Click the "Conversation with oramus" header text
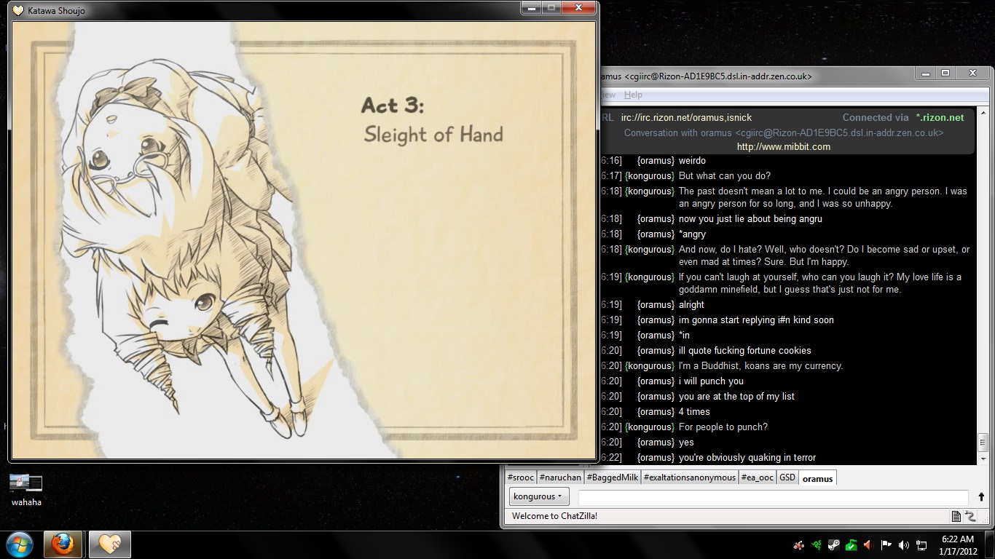 point(784,132)
